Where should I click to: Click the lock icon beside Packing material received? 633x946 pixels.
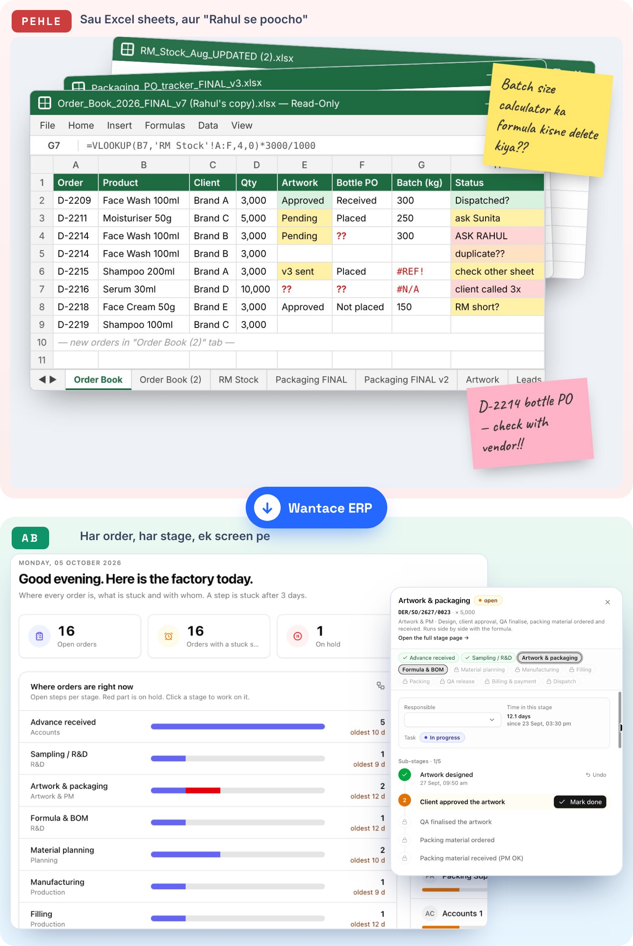(404, 858)
